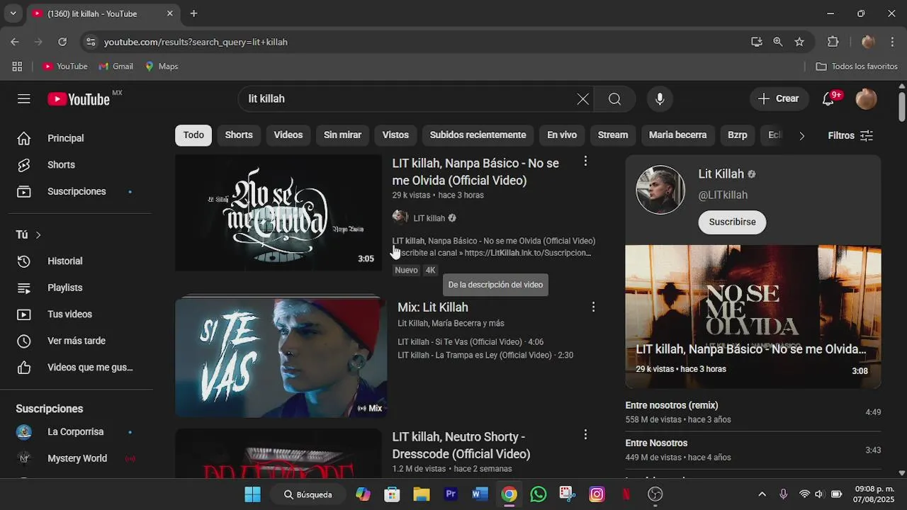The image size is (907, 510).
Task: Select the En vivo filter chip
Action: [x=562, y=135]
